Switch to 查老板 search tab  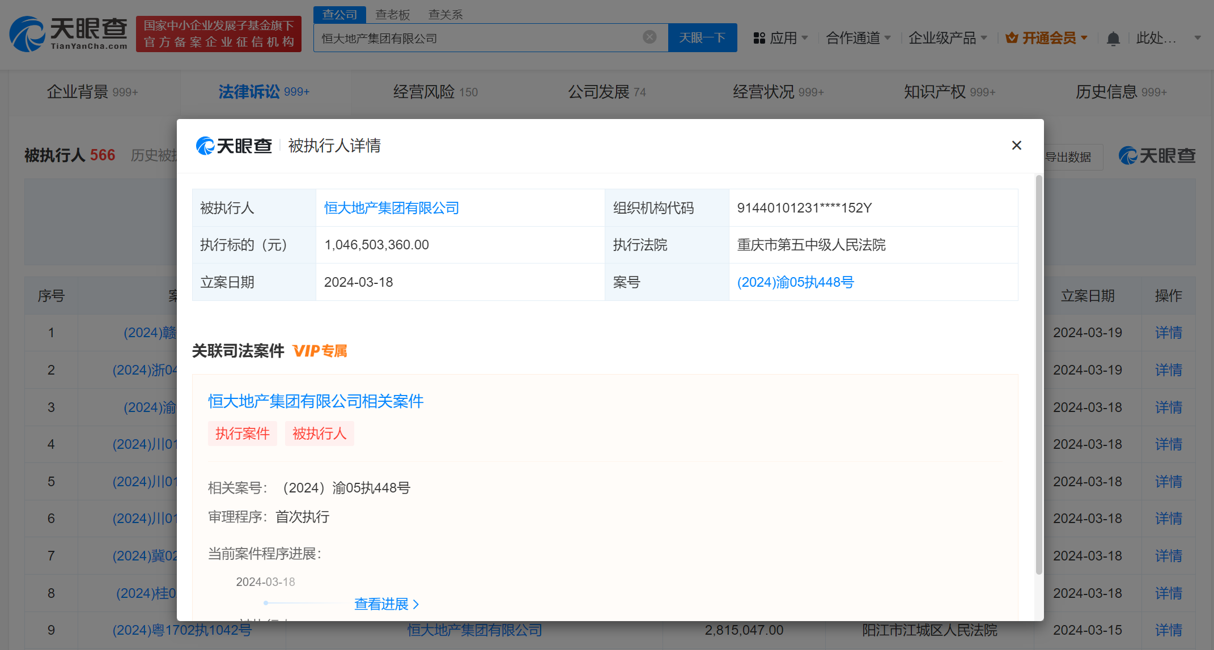(393, 15)
